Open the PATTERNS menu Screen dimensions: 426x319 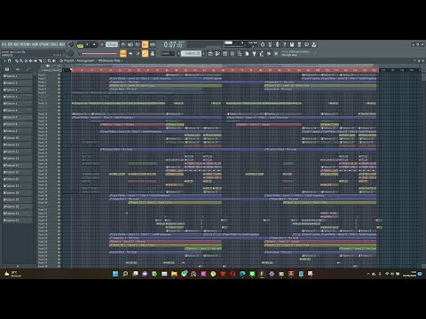point(25,44)
